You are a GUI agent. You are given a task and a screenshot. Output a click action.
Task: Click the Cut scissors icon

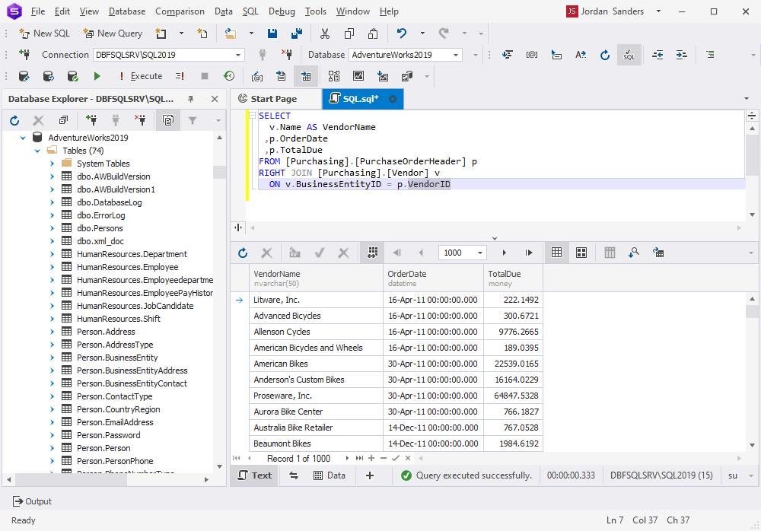click(325, 33)
